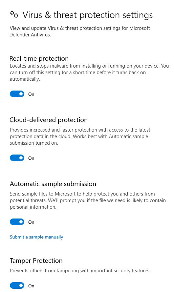Click the Automatic sample submission heading
174x292 pixels.
coord(53,184)
